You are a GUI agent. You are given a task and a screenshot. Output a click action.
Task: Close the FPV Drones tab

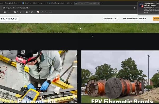click(98, 3)
